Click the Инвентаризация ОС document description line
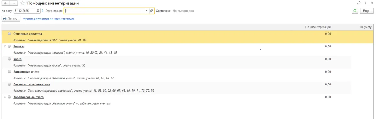 50,40
